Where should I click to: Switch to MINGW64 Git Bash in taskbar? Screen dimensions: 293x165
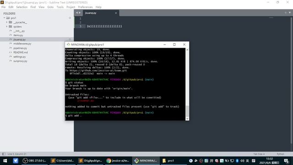(x=146, y=161)
